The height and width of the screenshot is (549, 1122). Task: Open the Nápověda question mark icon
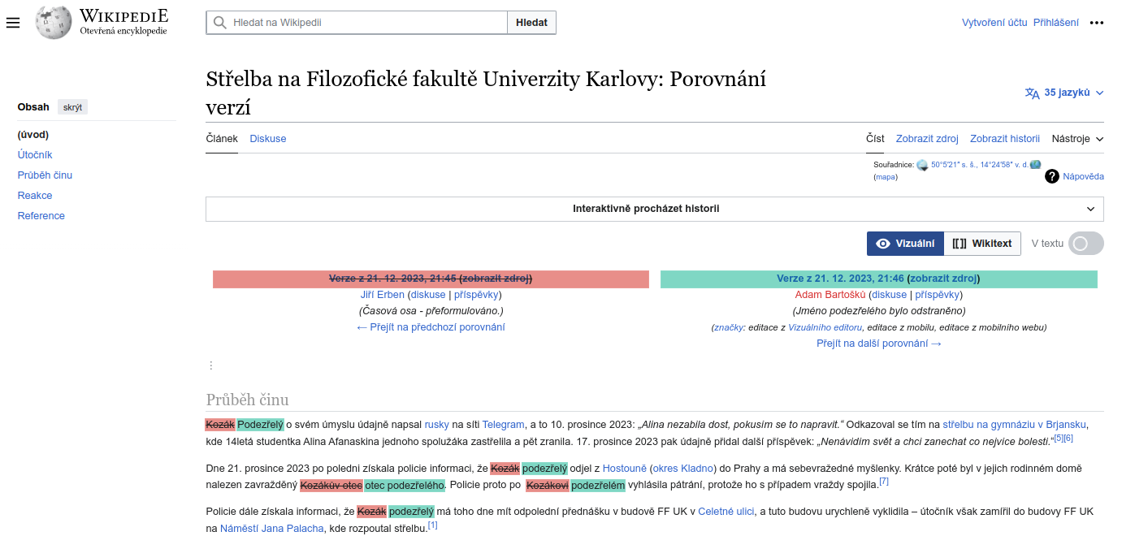1051,176
